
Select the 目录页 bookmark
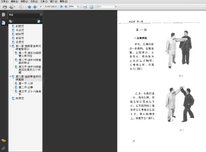click(x=20, y=42)
